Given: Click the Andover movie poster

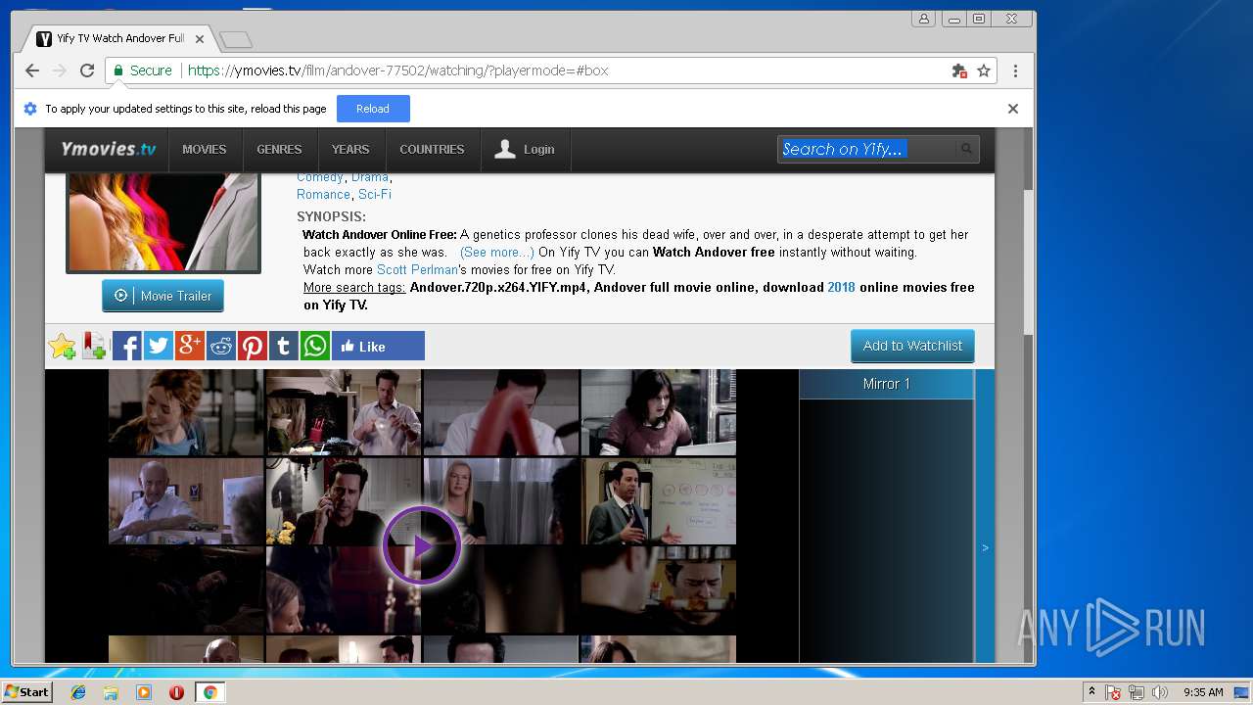Looking at the screenshot, I should pos(163,222).
